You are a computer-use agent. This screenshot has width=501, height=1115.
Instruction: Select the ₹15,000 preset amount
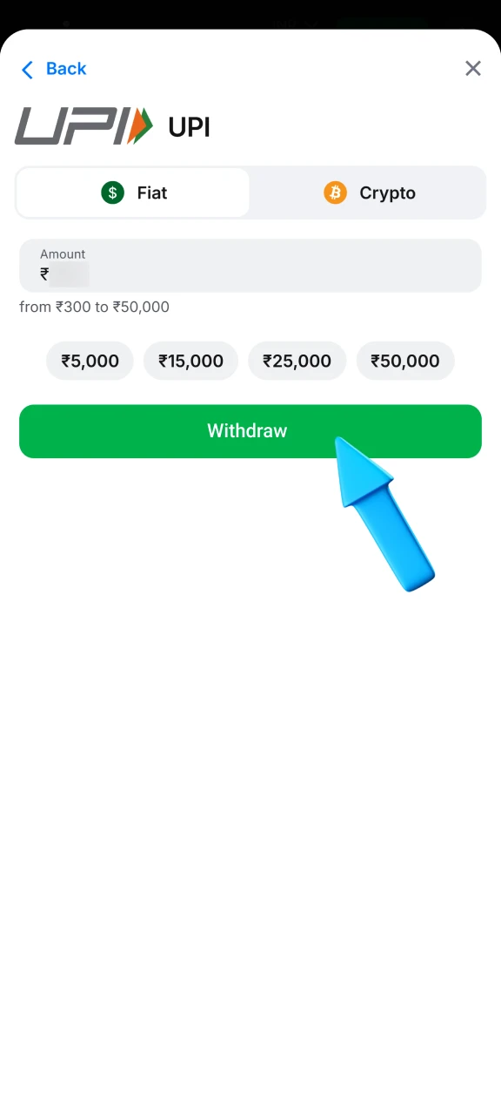click(x=190, y=361)
